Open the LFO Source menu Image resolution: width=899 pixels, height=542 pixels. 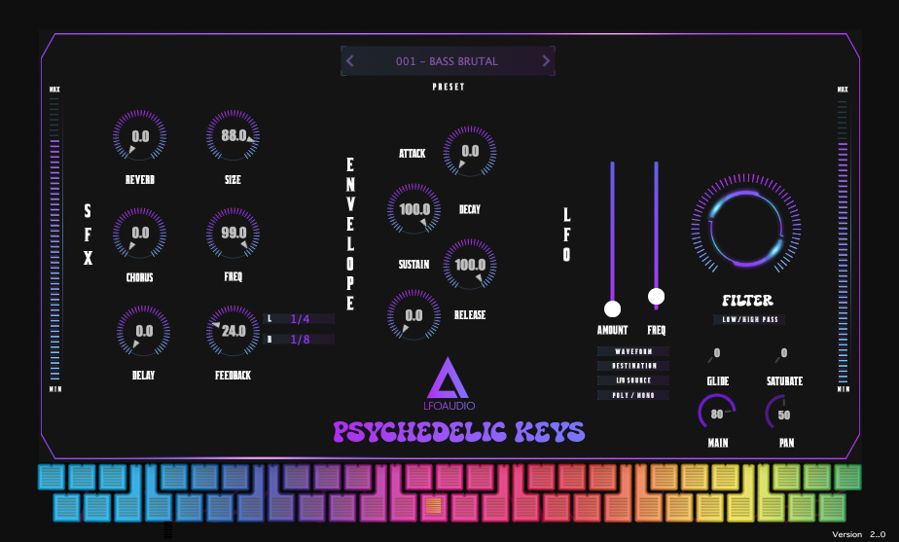coord(633,380)
